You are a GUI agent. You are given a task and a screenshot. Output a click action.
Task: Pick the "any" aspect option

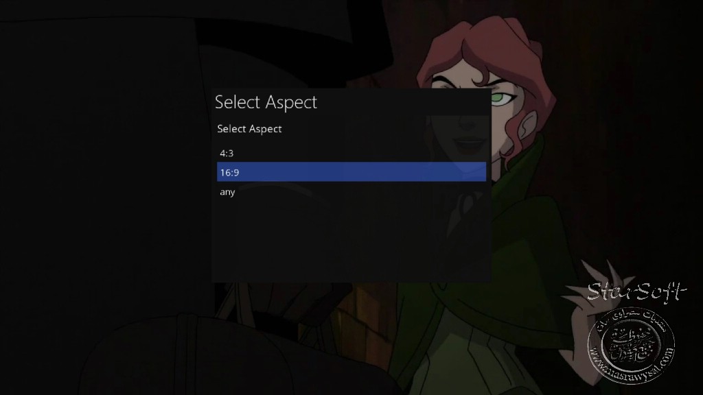point(351,192)
